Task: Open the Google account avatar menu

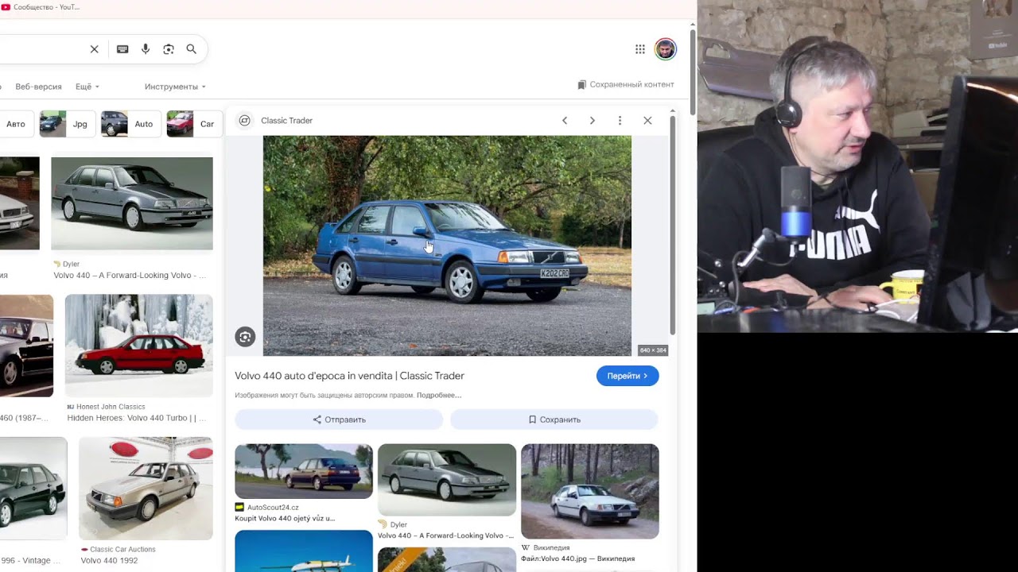Action: pos(666,49)
